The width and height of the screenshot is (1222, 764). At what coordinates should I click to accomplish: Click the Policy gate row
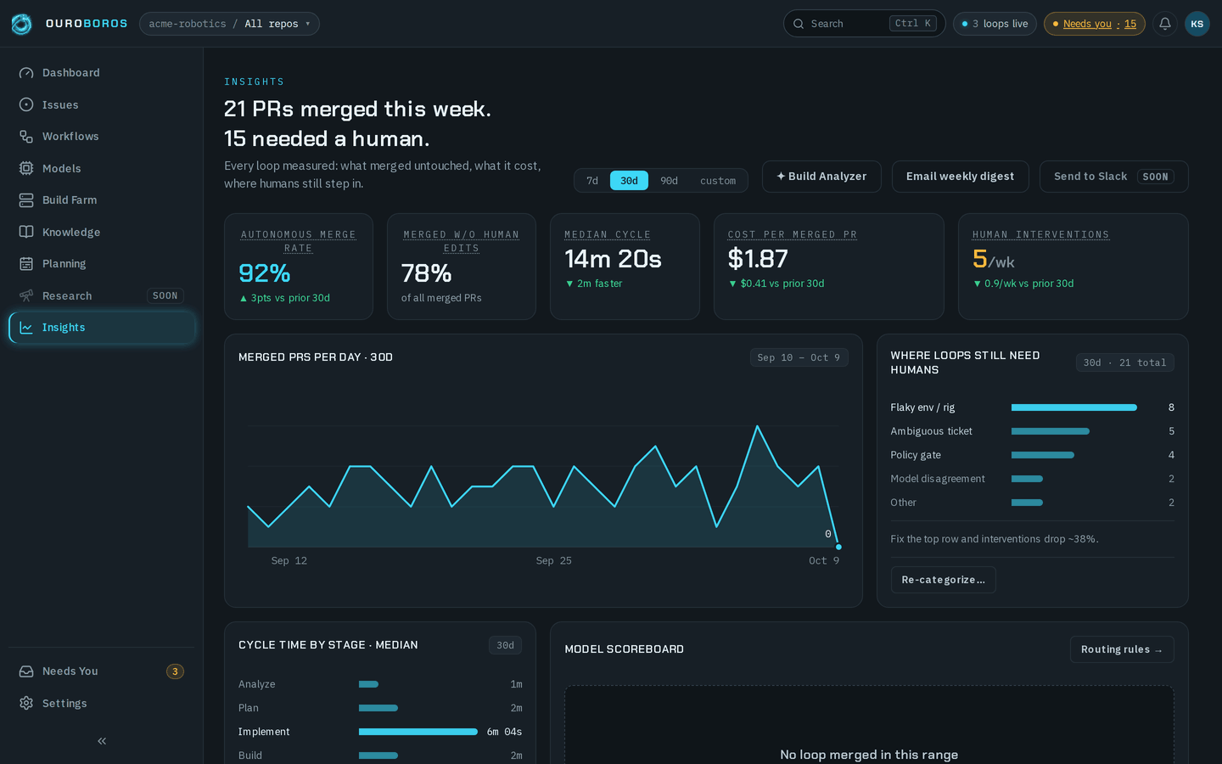coord(1032,455)
